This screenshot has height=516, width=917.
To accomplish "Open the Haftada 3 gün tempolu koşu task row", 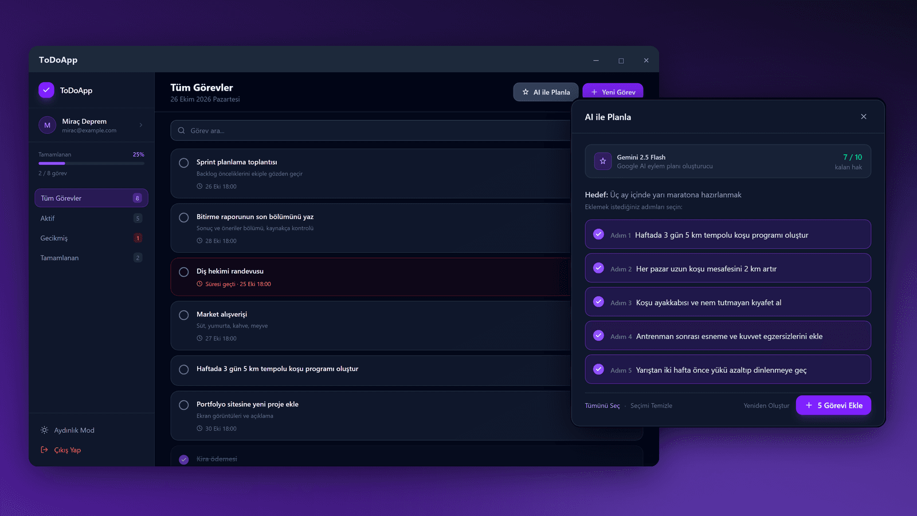I will click(x=371, y=370).
